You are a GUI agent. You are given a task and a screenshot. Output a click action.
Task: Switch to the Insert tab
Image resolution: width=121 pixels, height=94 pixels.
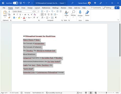point(17,8)
